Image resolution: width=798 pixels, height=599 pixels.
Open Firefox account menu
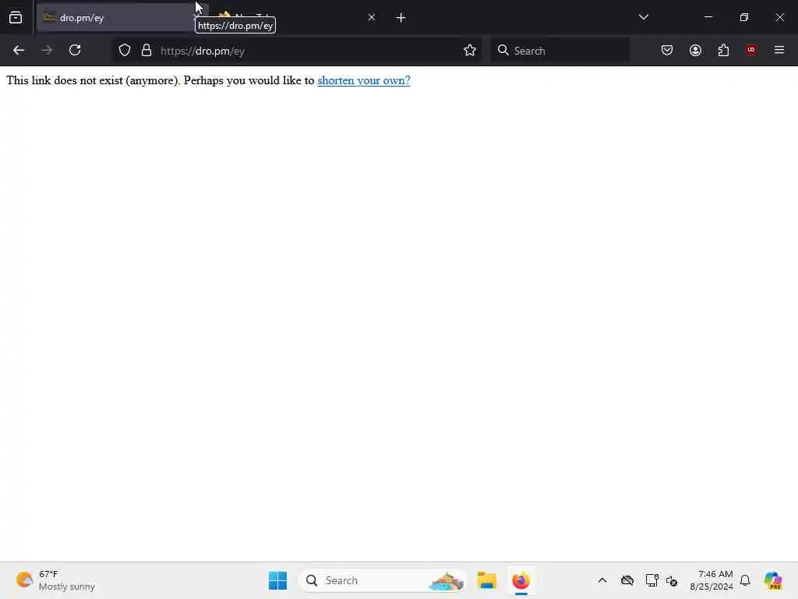click(x=696, y=51)
